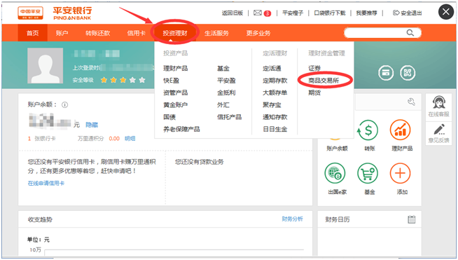Click inside the search input field

click(x=382, y=33)
